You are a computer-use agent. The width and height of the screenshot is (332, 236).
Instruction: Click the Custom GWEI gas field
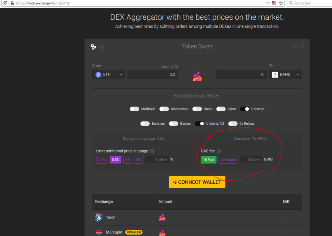251,159
